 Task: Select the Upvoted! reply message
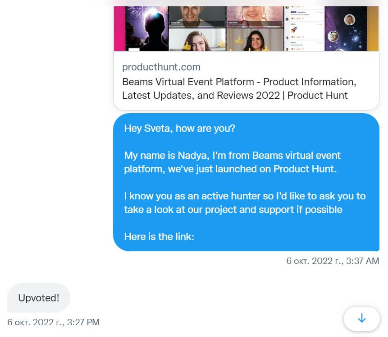pos(38,298)
